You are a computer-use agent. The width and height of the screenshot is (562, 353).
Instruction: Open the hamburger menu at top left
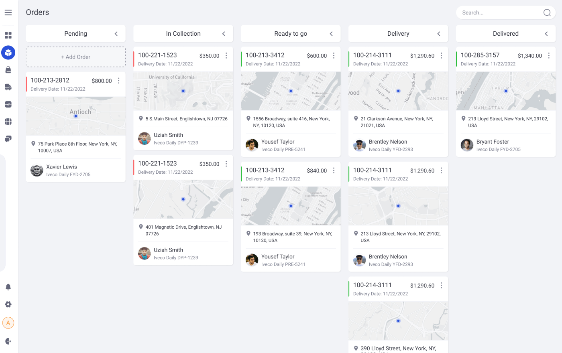(x=8, y=12)
